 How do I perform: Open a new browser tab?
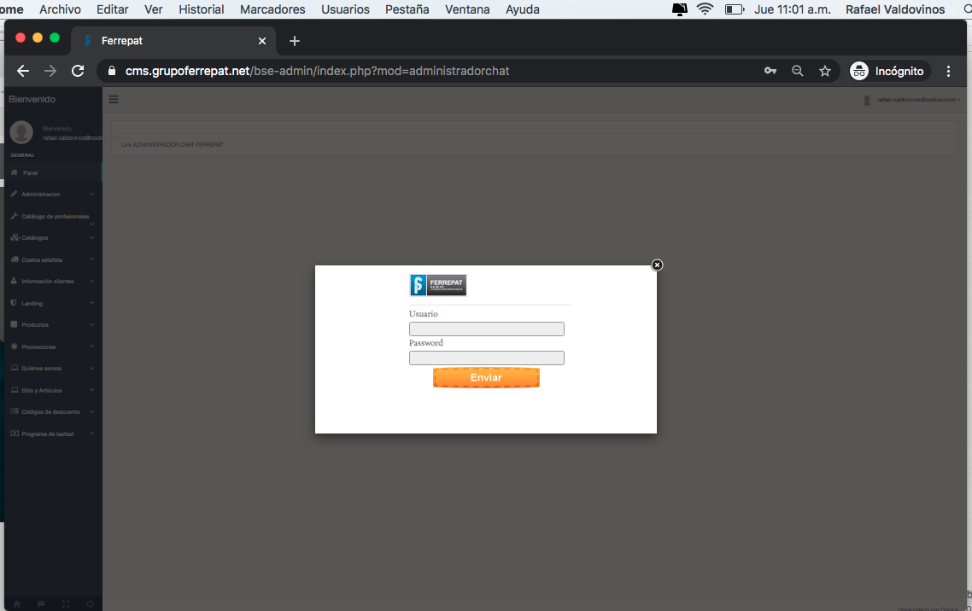click(x=295, y=41)
